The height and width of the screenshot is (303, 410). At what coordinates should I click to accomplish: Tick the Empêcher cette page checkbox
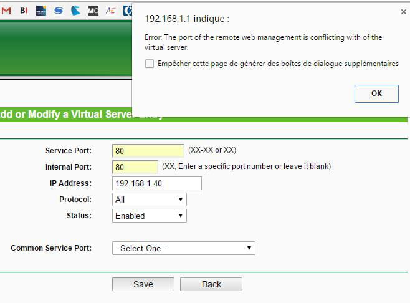150,64
